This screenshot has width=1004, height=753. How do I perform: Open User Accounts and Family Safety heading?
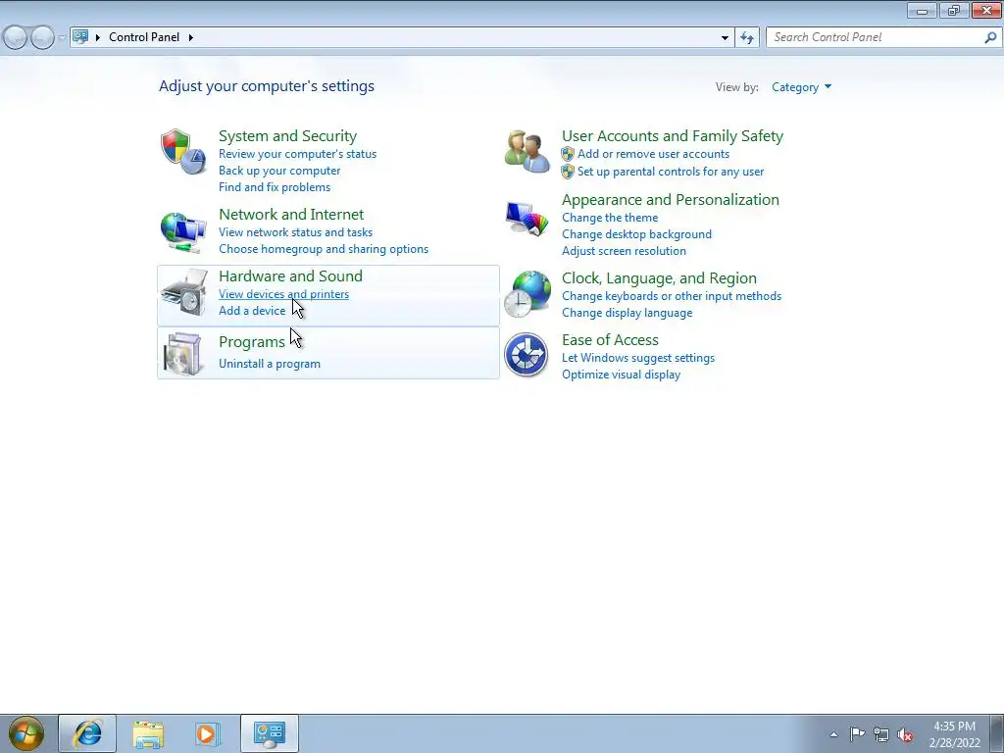pyautogui.click(x=673, y=135)
